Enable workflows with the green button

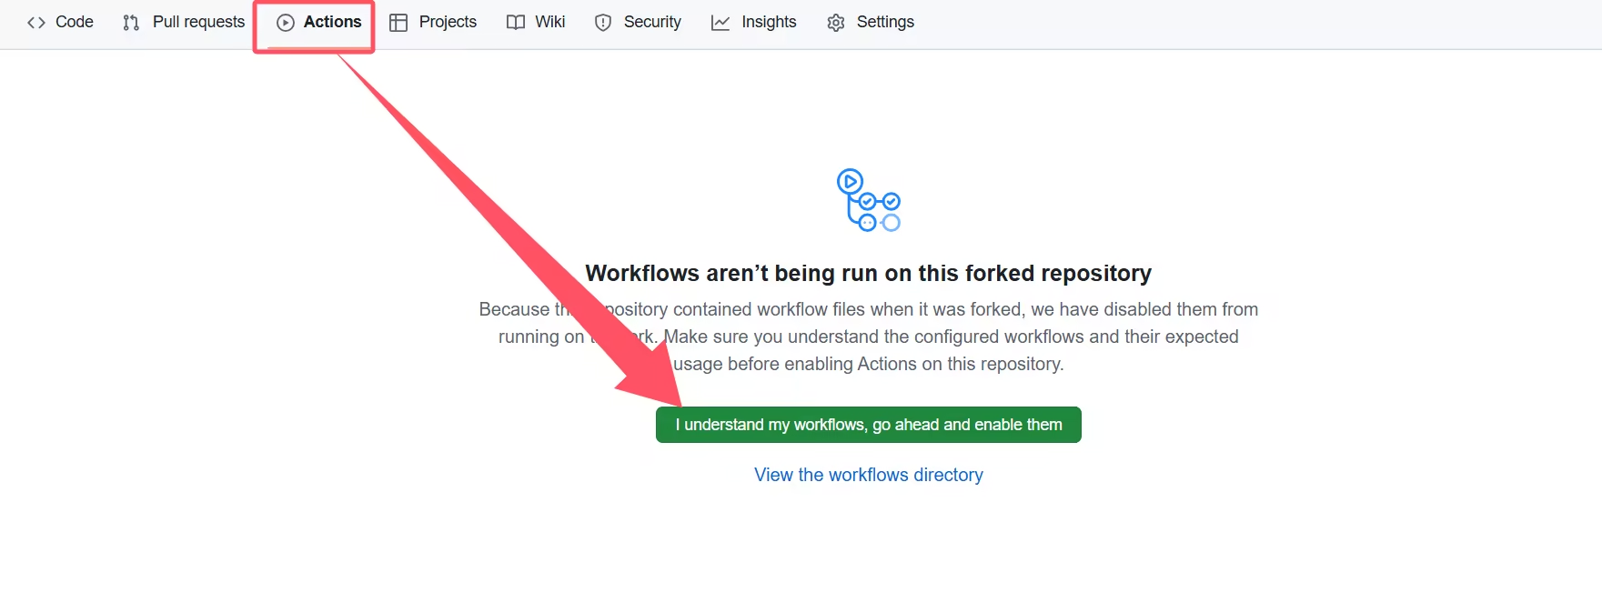[868, 425]
